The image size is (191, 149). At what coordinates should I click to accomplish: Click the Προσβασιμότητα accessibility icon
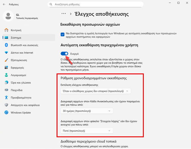tap(6, 97)
